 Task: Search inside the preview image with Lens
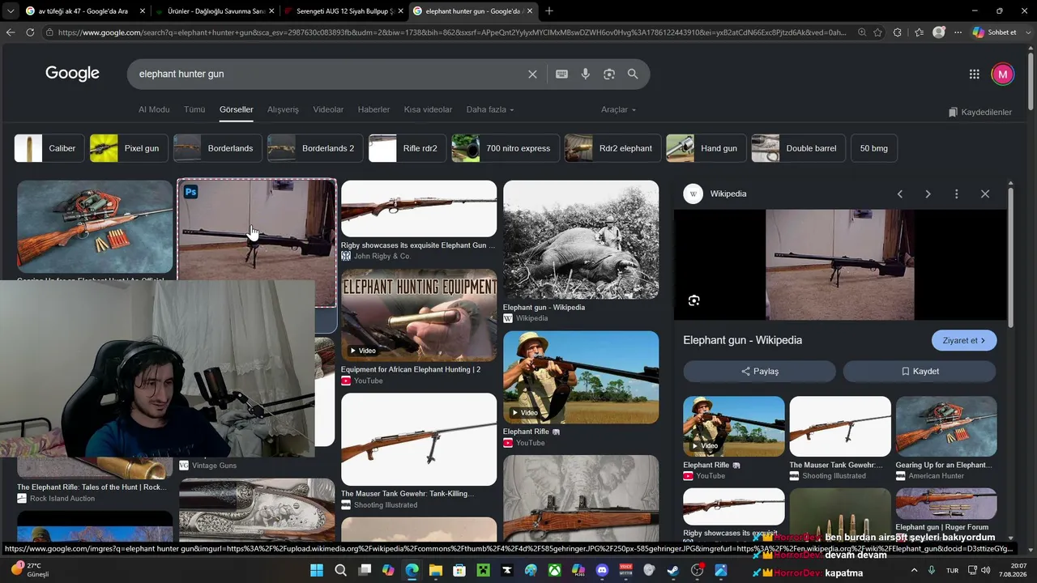click(693, 300)
